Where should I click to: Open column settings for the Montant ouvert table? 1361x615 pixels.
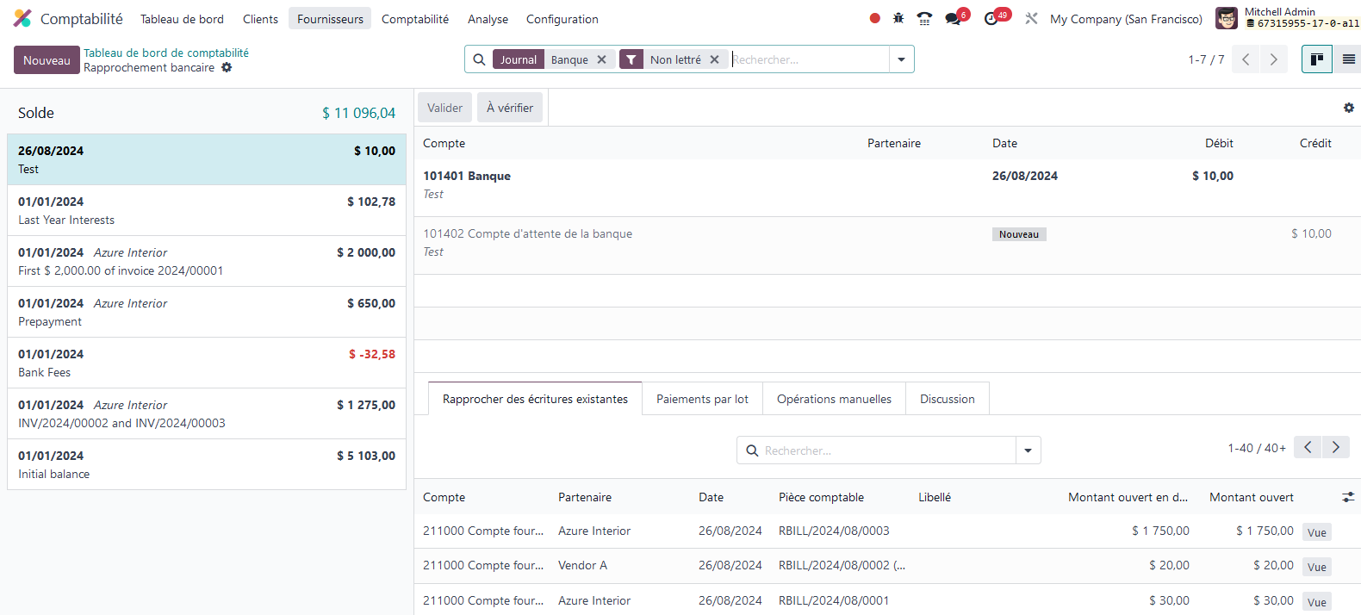[x=1348, y=497]
